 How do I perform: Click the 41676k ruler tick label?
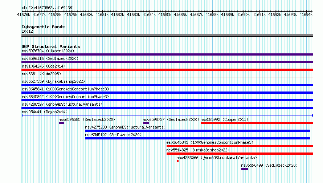tap(24, 15)
